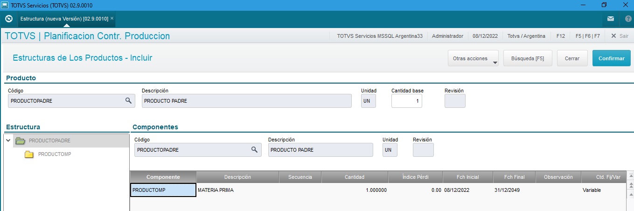Click the 1.000000 quantity cell

[355, 190]
